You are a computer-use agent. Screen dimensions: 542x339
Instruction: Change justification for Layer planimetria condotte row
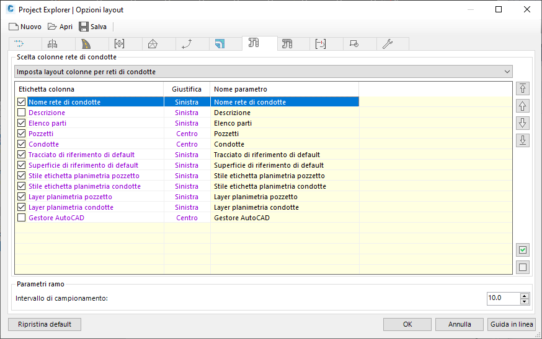pyautogui.click(x=187, y=207)
